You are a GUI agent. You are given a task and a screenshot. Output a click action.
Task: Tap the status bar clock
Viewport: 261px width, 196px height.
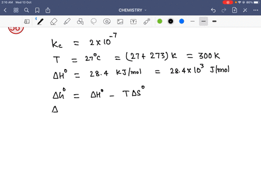tap(7, 2)
